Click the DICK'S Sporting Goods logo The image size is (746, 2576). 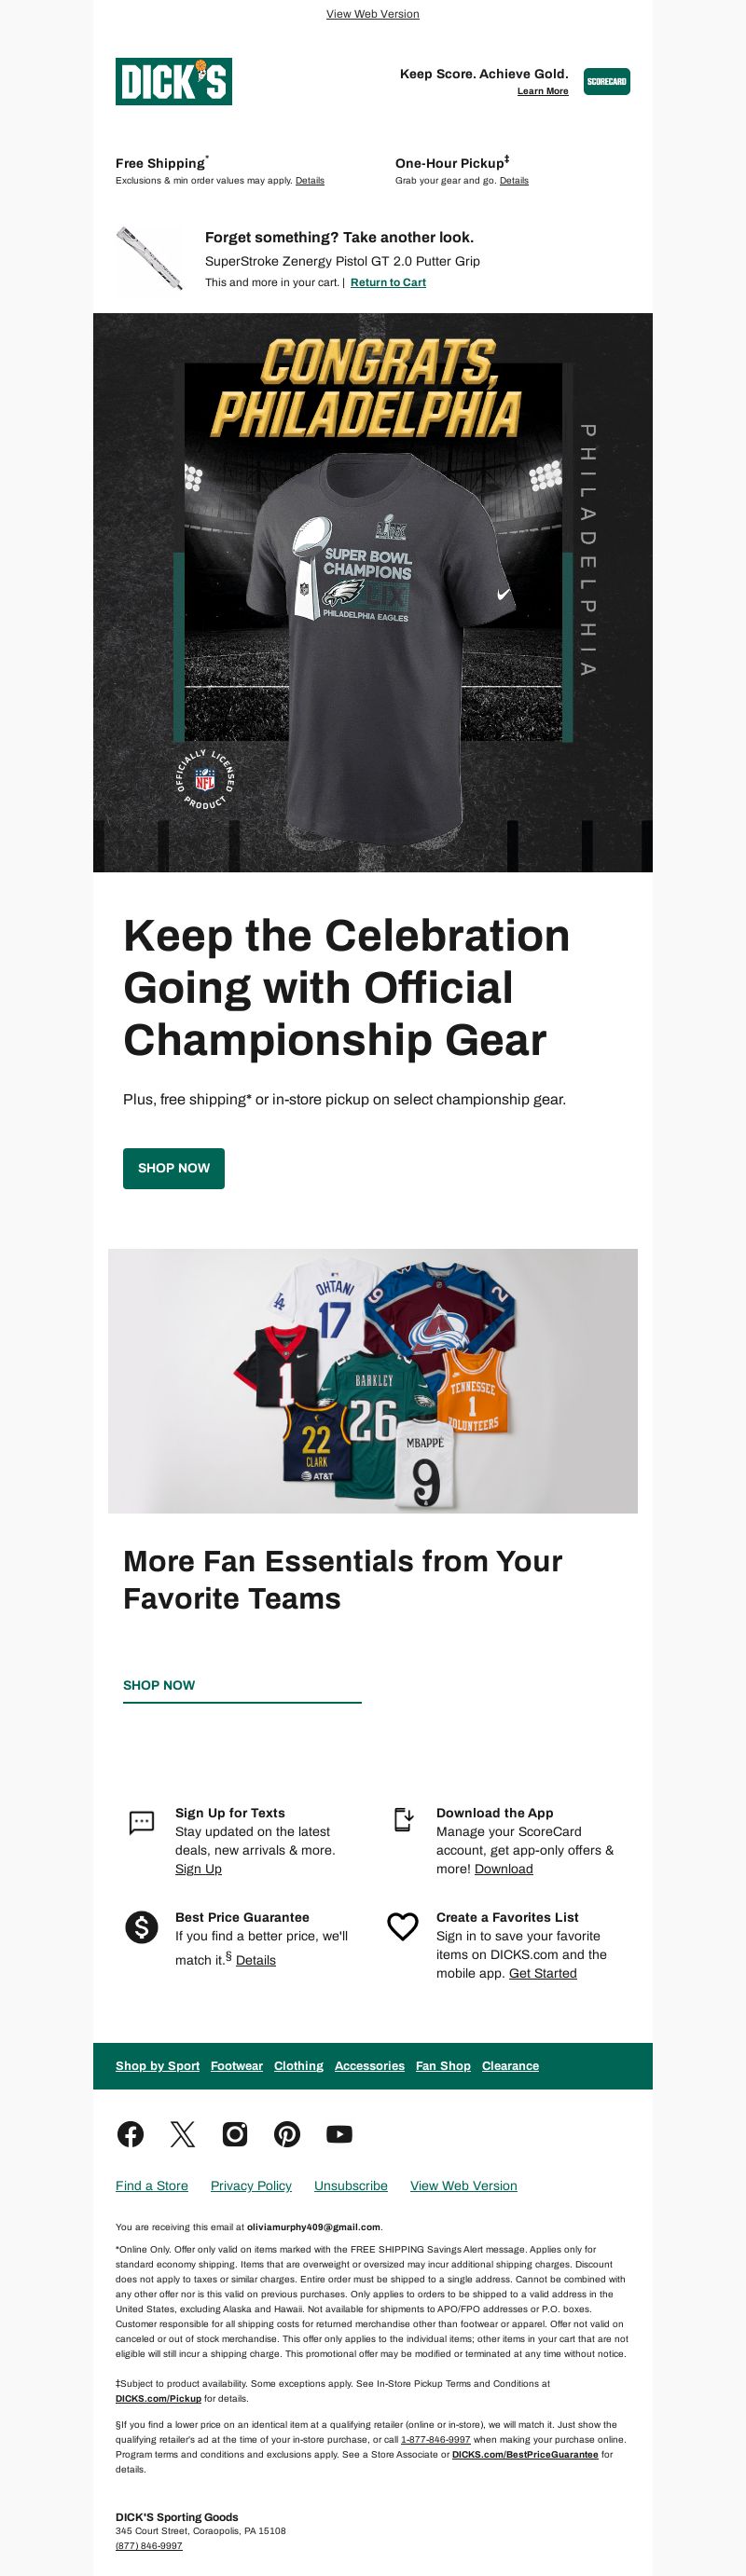point(174,82)
